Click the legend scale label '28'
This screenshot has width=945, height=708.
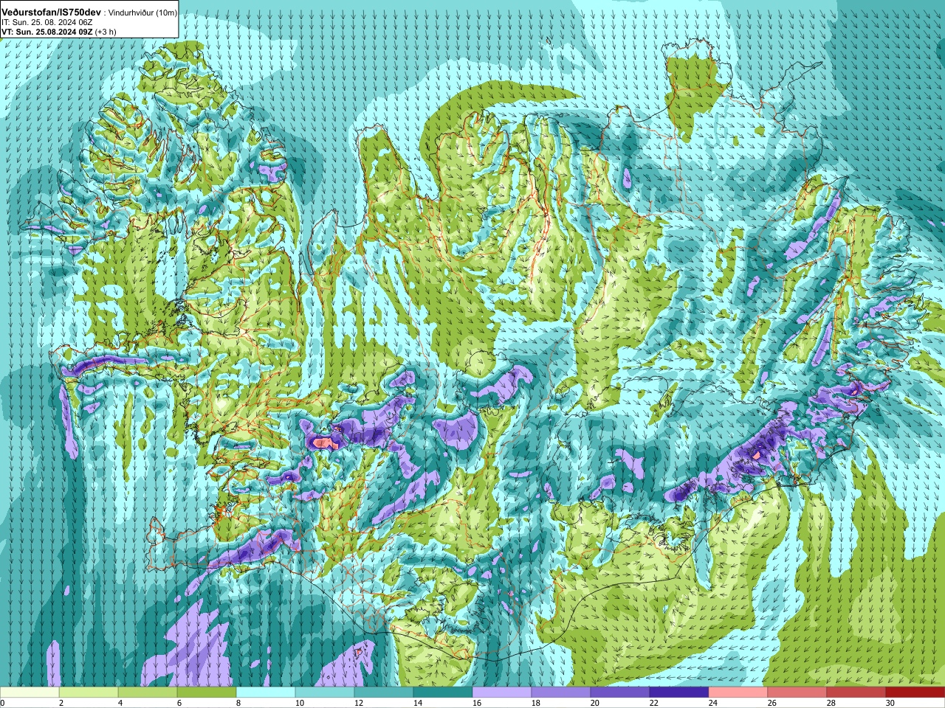coord(831,703)
